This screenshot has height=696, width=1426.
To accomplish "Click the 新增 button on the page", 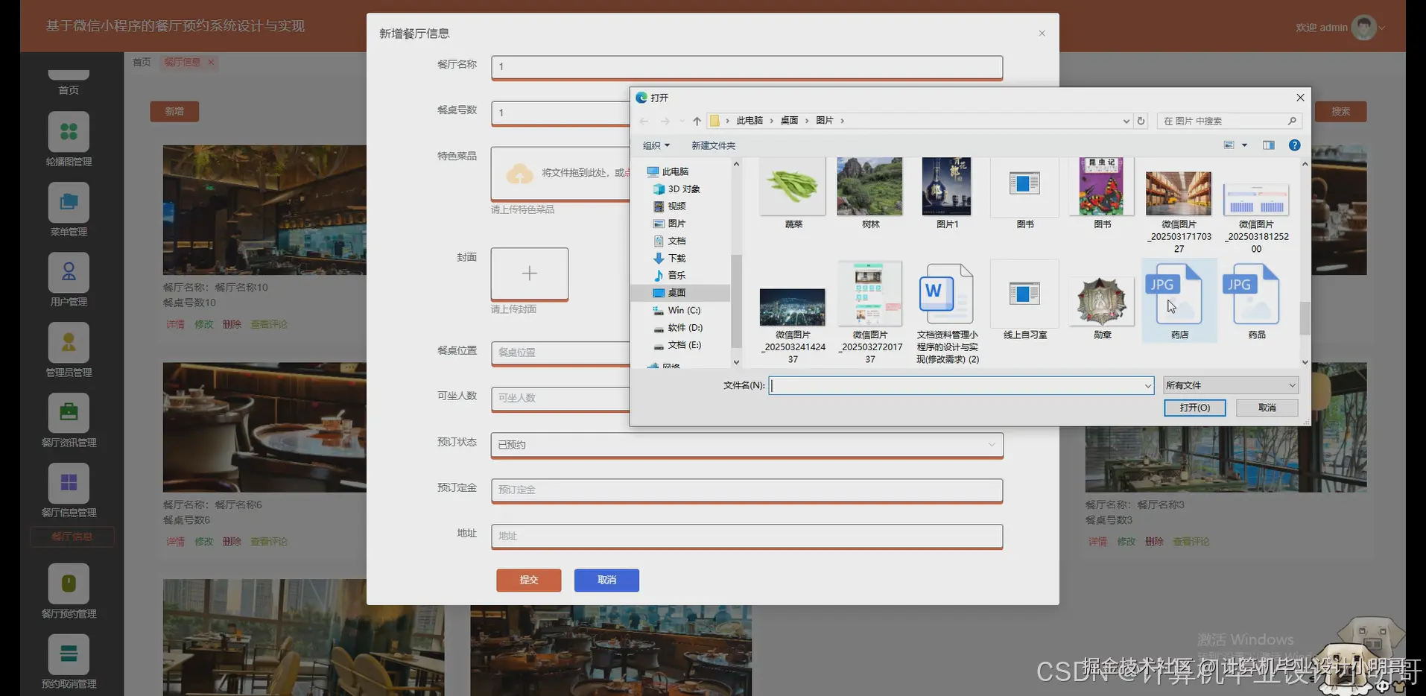I will [x=174, y=112].
